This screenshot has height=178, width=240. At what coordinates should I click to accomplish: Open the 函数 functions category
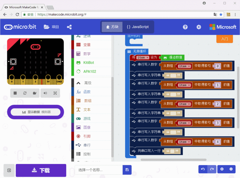click(91, 92)
